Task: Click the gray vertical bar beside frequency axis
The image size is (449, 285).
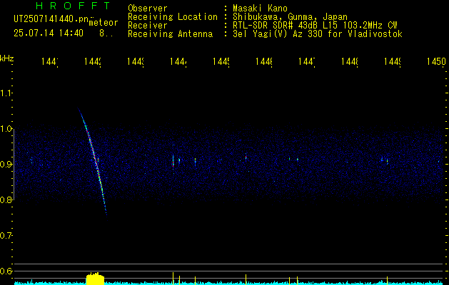Action: (x=14, y=165)
